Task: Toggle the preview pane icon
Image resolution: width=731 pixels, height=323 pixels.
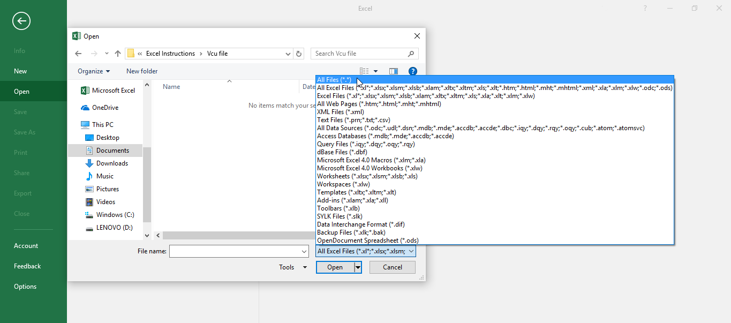Action: pos(394,71)
